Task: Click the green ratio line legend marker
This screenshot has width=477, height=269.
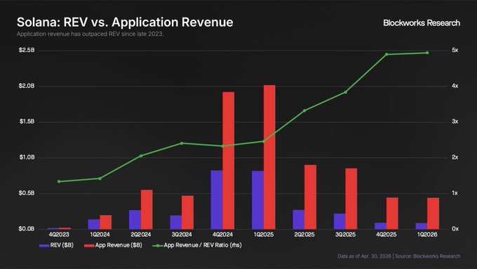Action: (x=158, y=246)
